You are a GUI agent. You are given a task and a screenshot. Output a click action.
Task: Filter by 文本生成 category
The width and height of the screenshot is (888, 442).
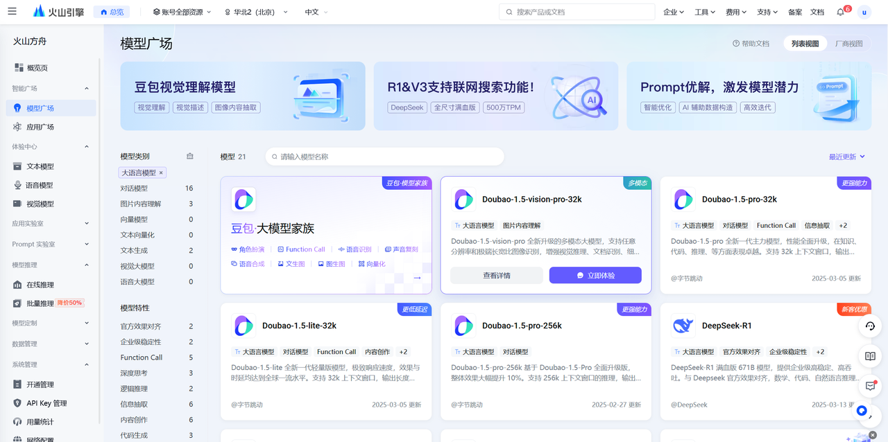click(157, 251)
